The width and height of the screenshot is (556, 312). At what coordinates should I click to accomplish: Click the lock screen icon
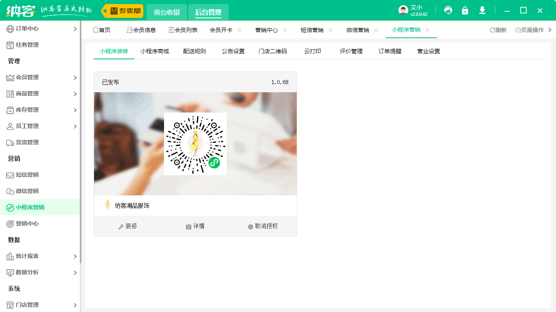(465, 11)
